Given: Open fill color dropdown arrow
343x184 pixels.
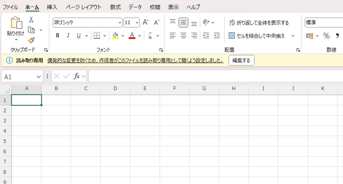Looking at the screenshot, I should click(123, 36).
